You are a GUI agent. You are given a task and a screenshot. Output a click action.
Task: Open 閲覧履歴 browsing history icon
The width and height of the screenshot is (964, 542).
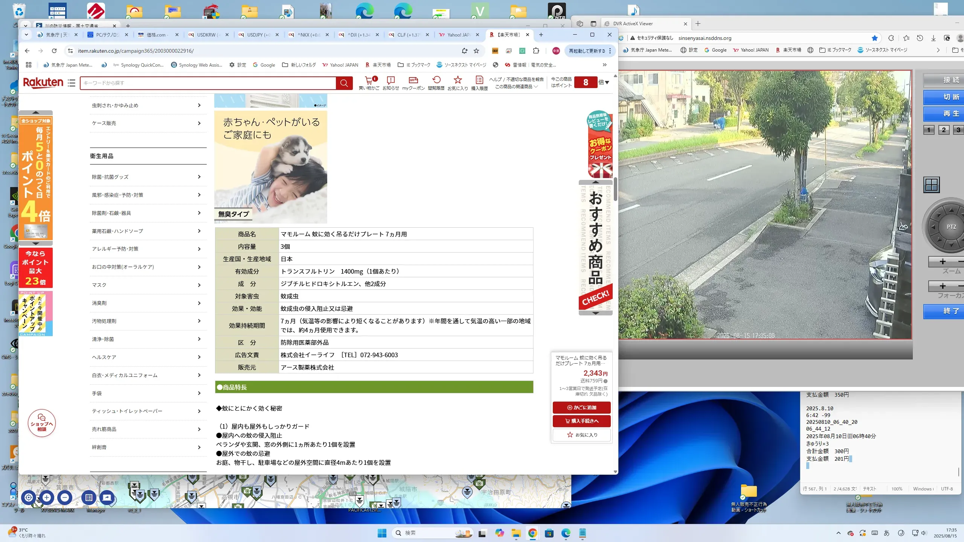[x=436, y=80]
